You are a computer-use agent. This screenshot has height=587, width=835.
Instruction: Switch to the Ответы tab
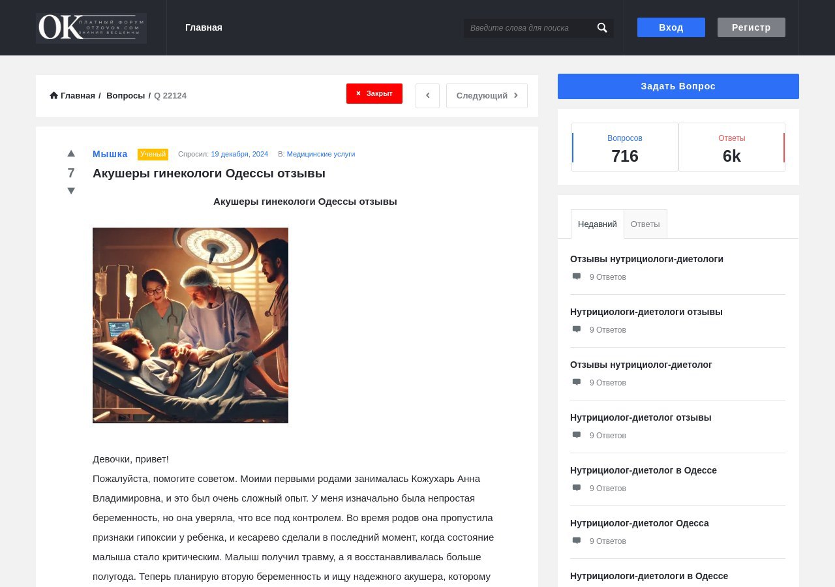click(645, 224)
